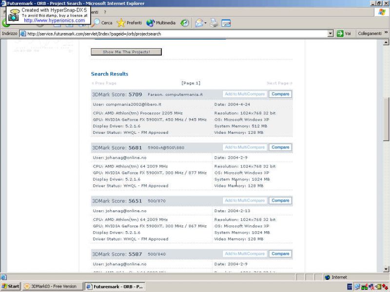This screenshot has width=390, height=292.
Task: Open the NVIDIA settings tray icon
Action: pyautogui.click(x=378, y=287)
